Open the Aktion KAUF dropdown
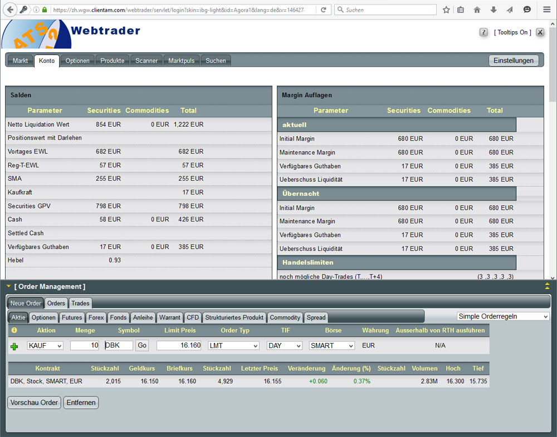Screen dimensions: 557x437 pos(45,345)
